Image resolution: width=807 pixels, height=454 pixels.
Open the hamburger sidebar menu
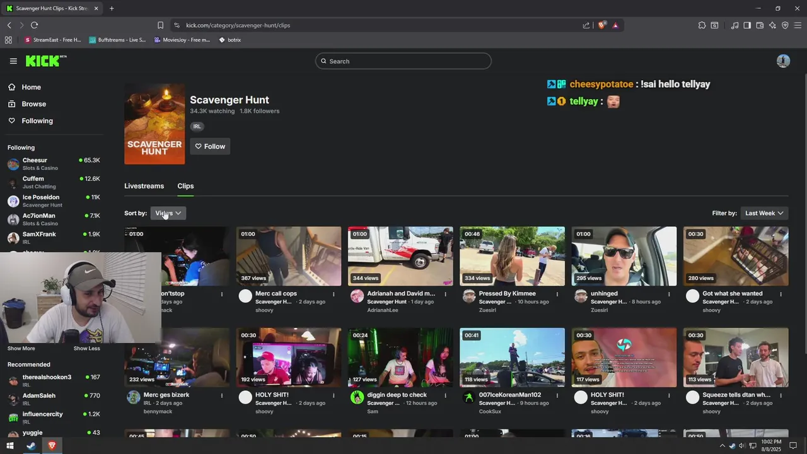pyautogui.click(x=13, y=61)
